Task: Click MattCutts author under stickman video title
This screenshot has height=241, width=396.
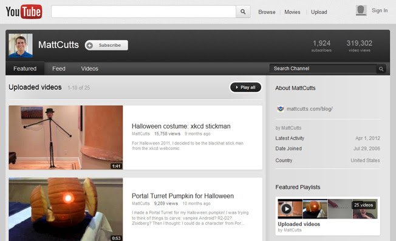Action: [141, 134]
